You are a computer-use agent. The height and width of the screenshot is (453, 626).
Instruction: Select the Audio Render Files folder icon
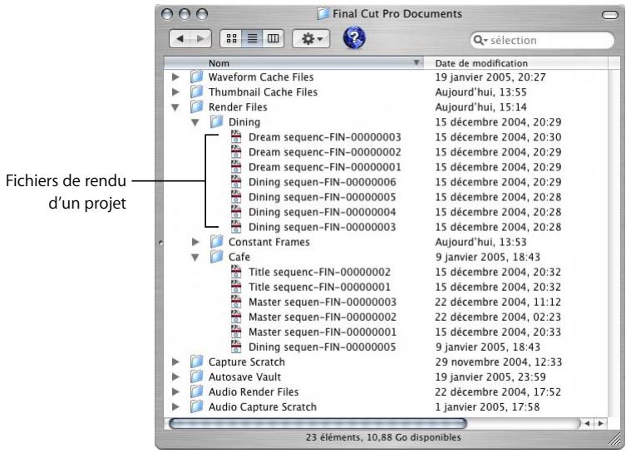tap(196, 391)
